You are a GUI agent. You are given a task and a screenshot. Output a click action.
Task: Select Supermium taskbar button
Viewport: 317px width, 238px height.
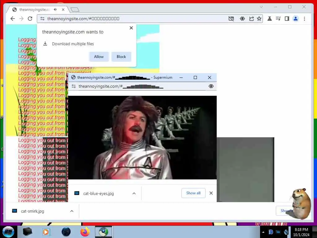tap(103, 232)
